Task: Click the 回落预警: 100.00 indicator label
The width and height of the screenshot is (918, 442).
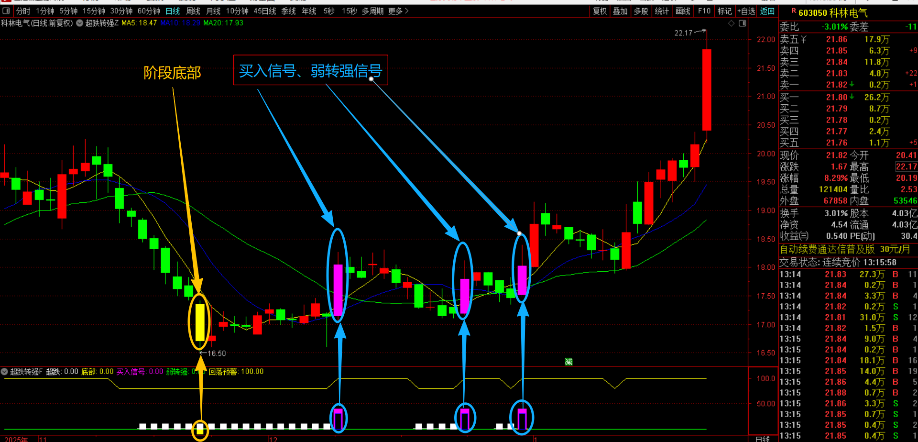Action: 236,372
